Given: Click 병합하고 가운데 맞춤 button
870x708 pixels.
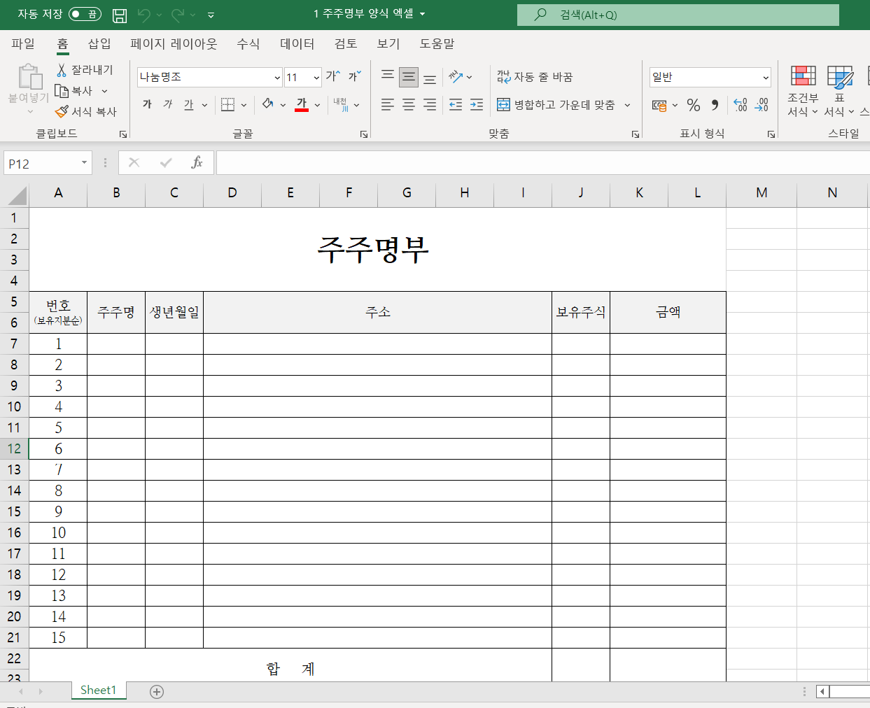Looking at the screenshot, I should point(556,105).
